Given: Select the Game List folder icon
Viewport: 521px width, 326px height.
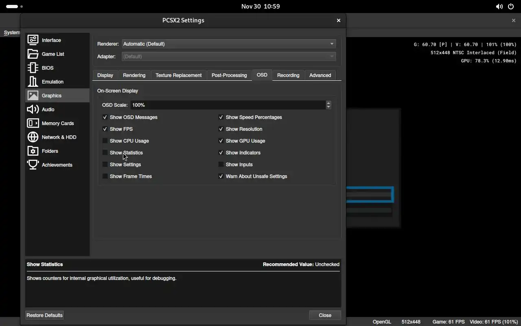Looking at the screenshot, I should (x=33, y=54).
